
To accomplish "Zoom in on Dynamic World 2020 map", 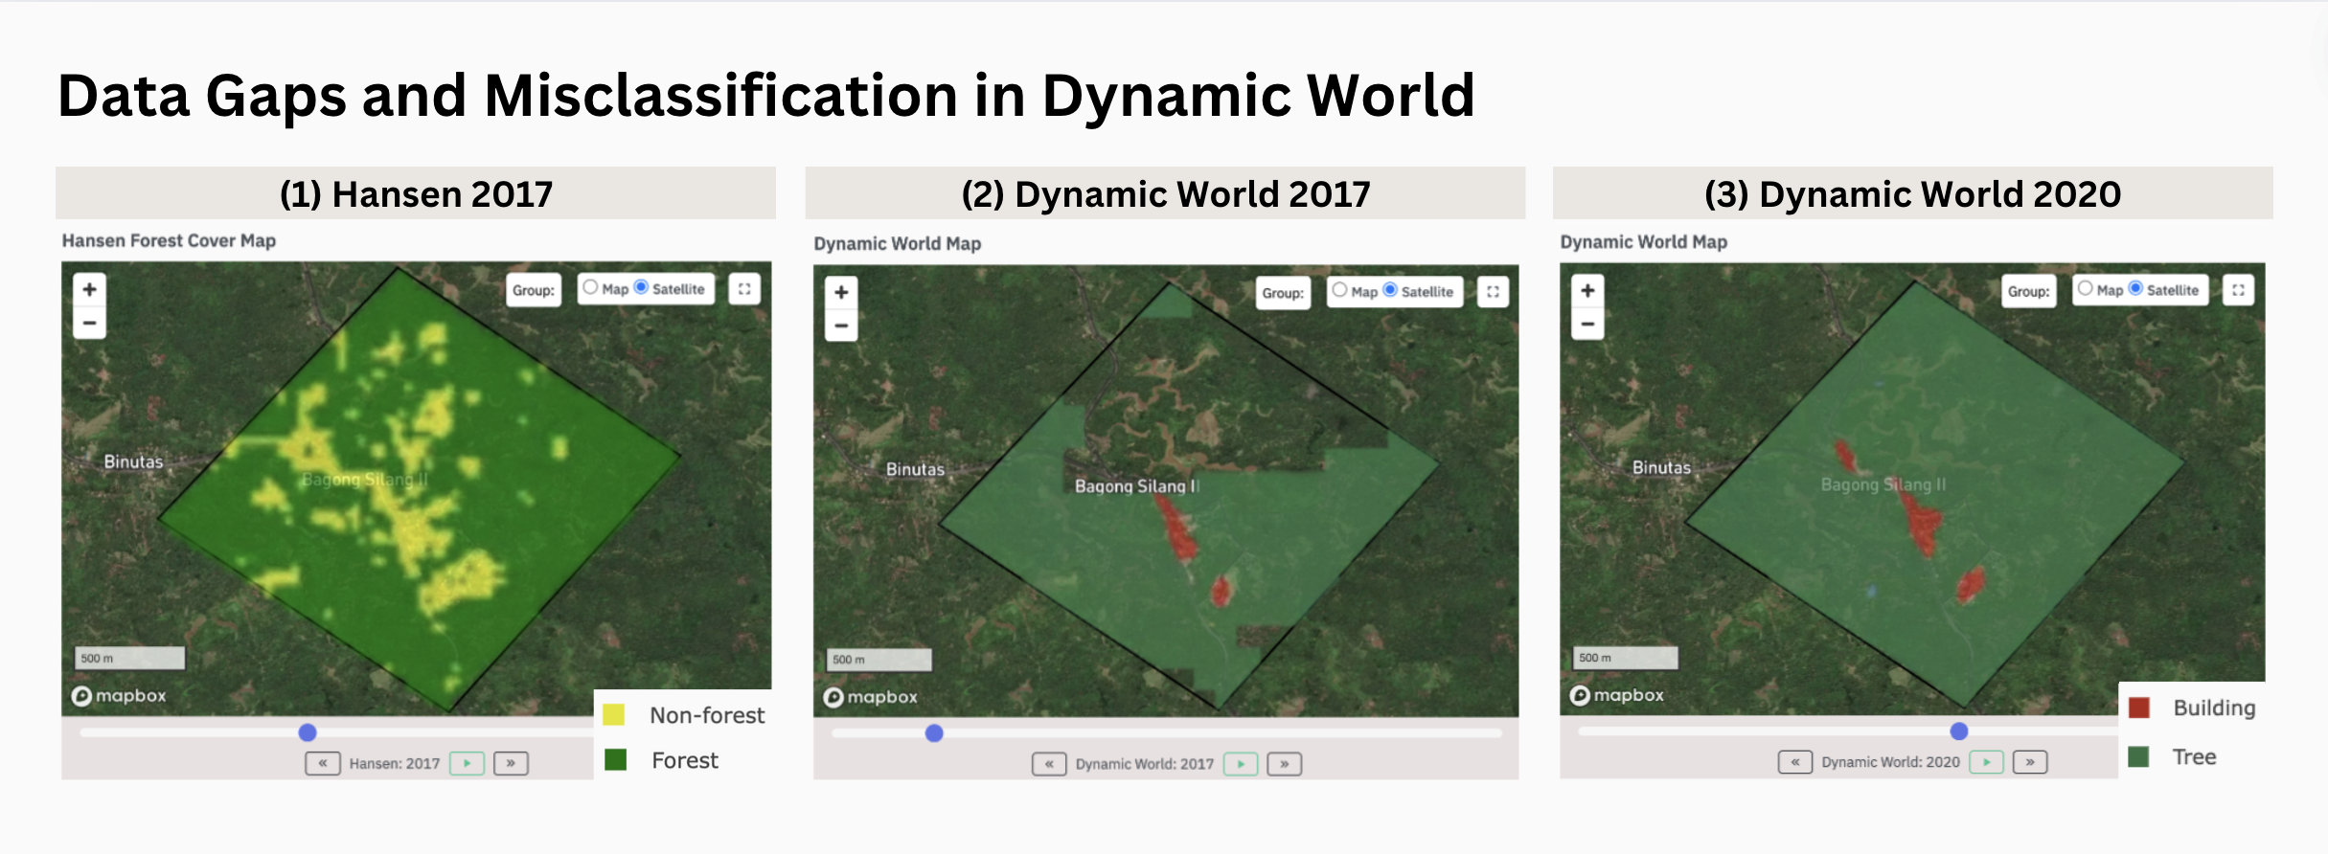I will [1587, 290].
